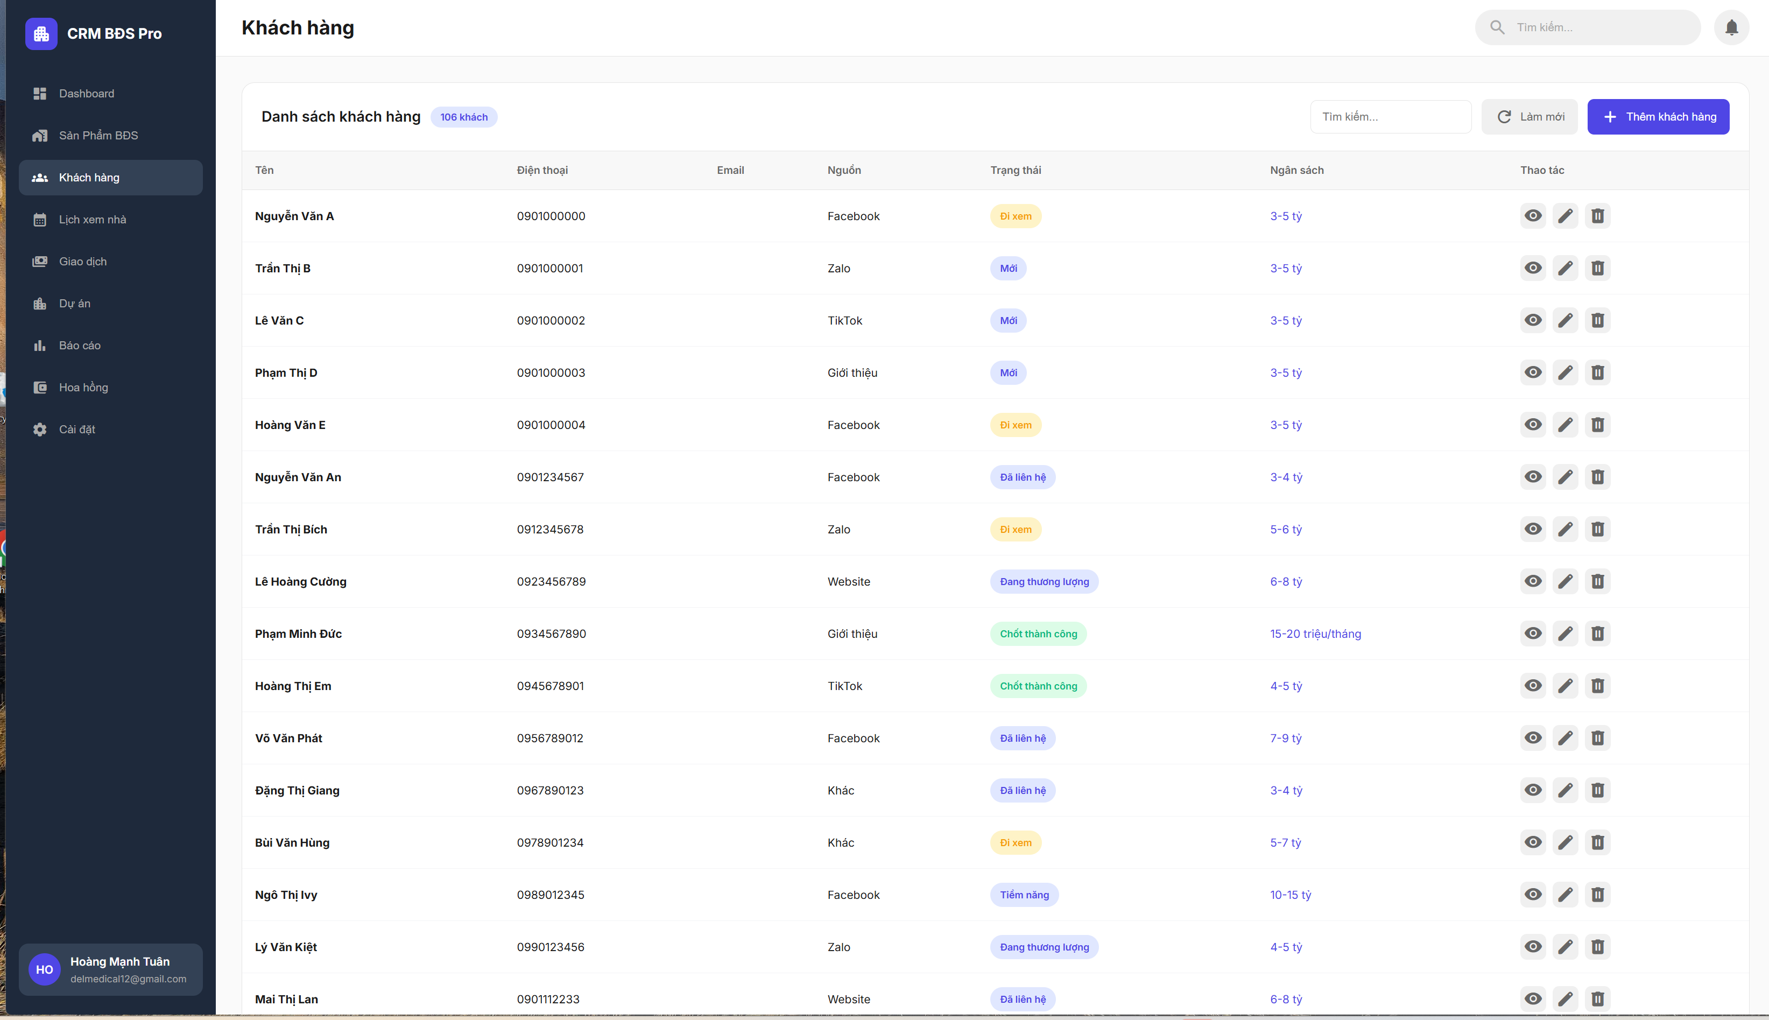Click pencil icon for Lê Hoàng Cường
1769x1020 pixels.
point(1565,581)
